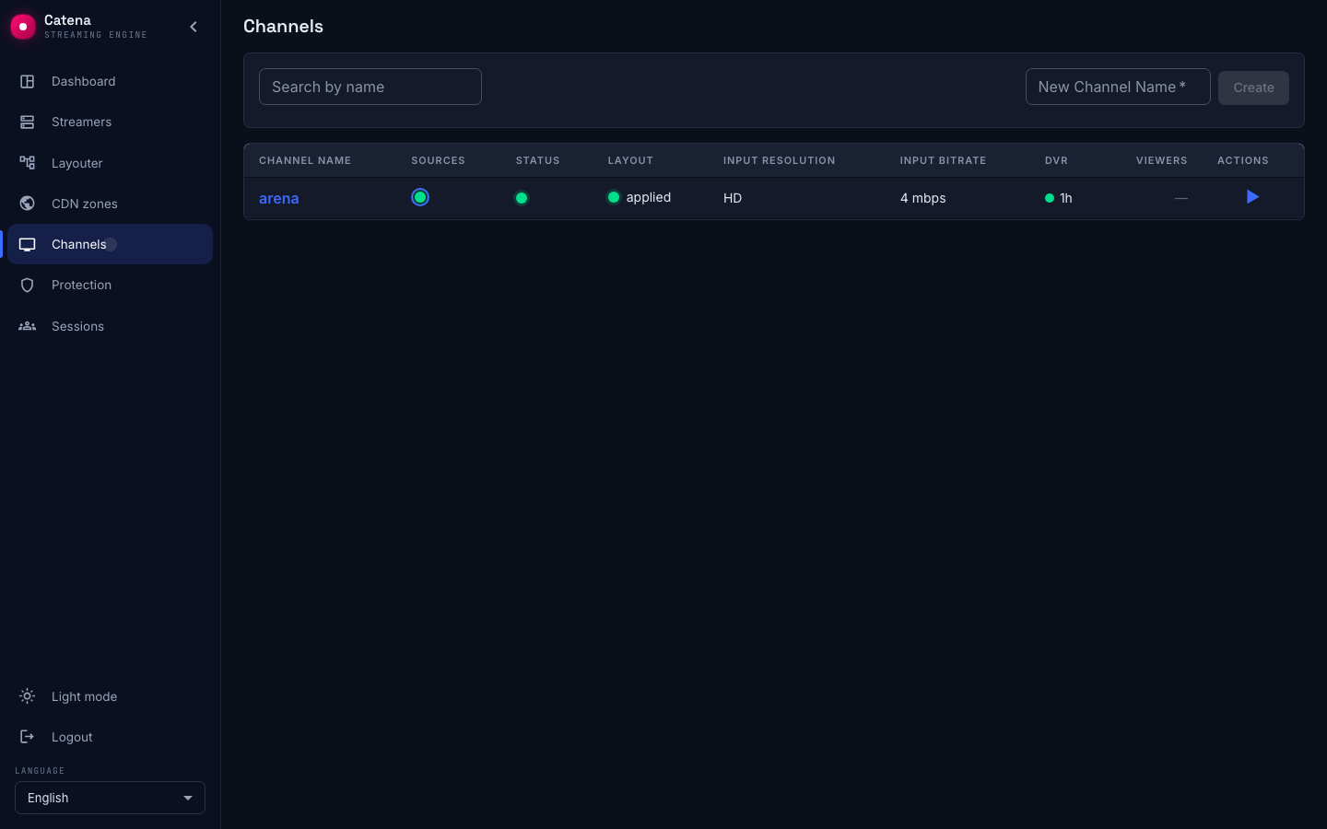Click the Input Bitrate column header

(x=944, y=160)
